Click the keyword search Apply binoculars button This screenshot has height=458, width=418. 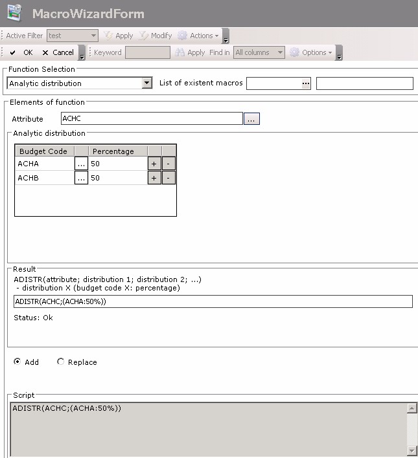tap(190, 52)
